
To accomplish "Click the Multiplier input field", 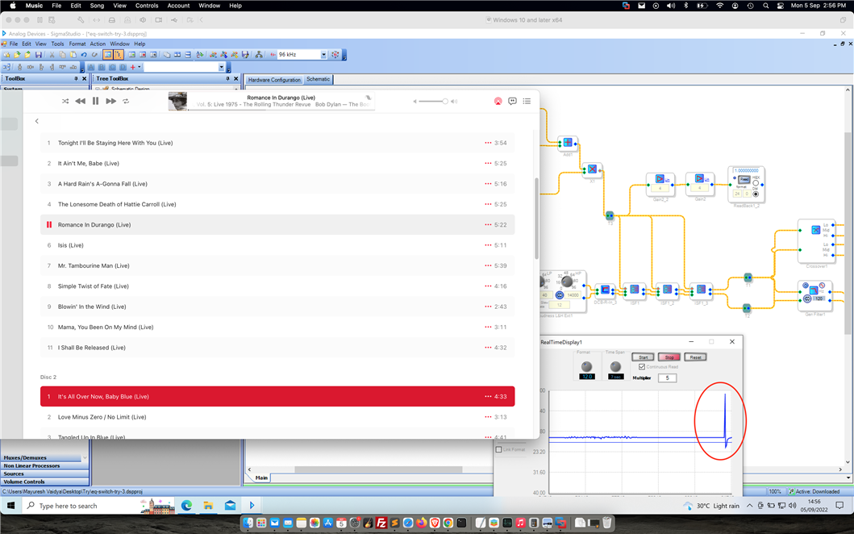I will 667,378.
